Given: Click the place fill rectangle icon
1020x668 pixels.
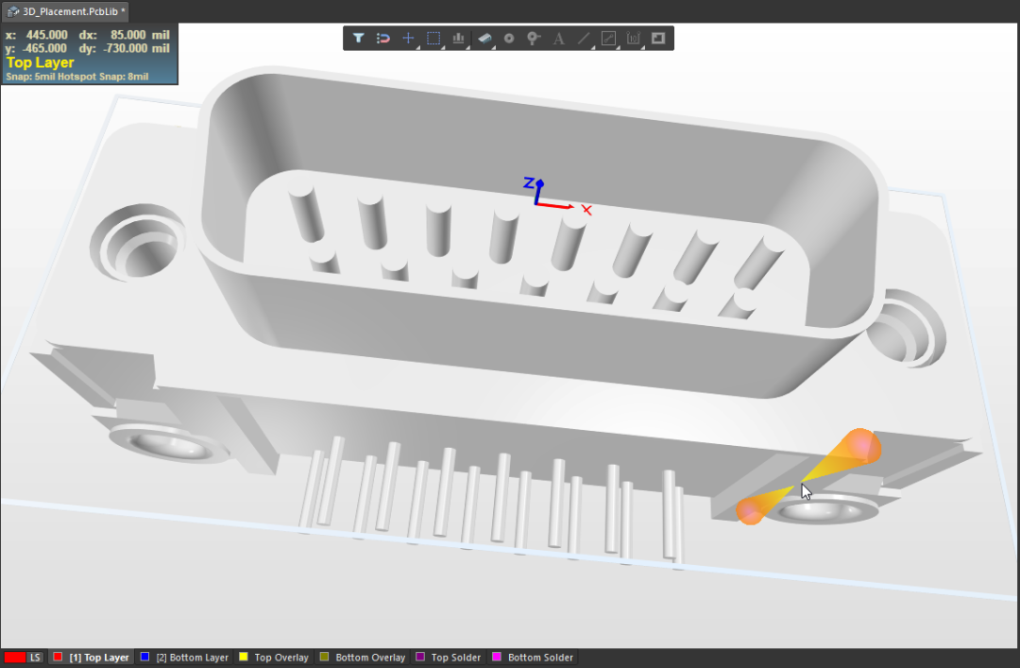Looking at the screenshot, I should coord(658,39).
